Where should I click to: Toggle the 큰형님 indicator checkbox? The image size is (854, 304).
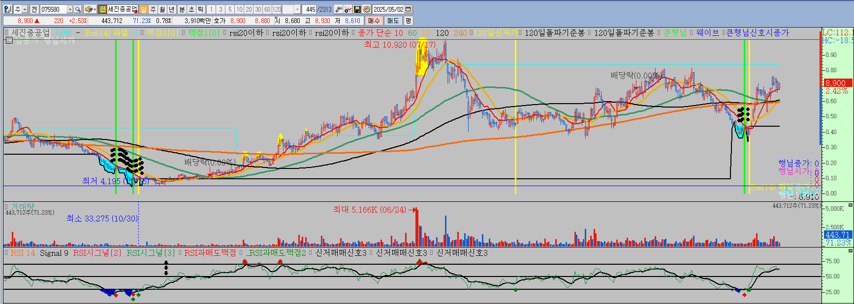659,33
